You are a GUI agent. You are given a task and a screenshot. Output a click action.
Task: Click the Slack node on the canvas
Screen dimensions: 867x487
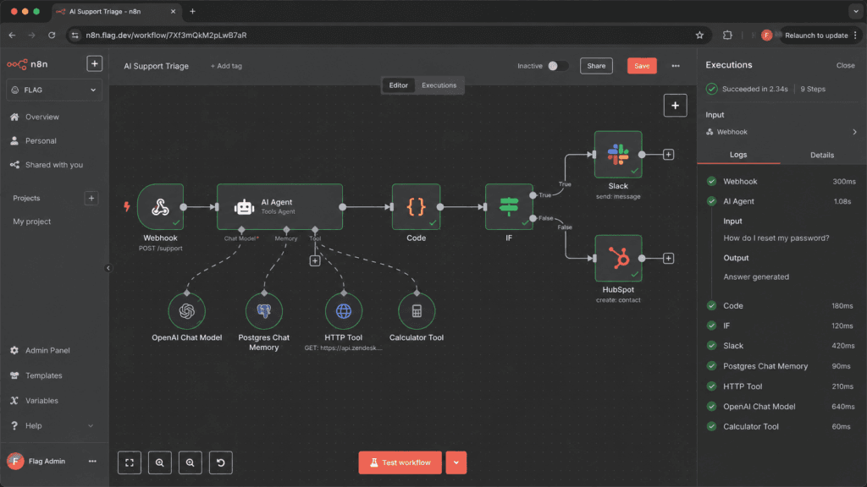tap(617, 155)
